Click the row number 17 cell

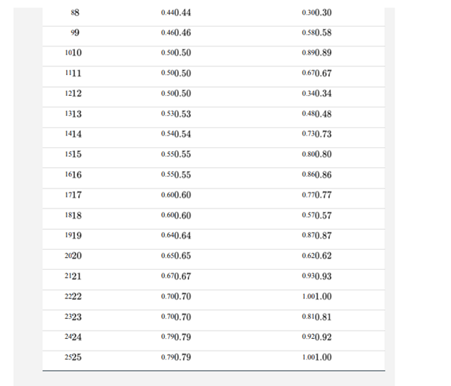coord(74,195)
